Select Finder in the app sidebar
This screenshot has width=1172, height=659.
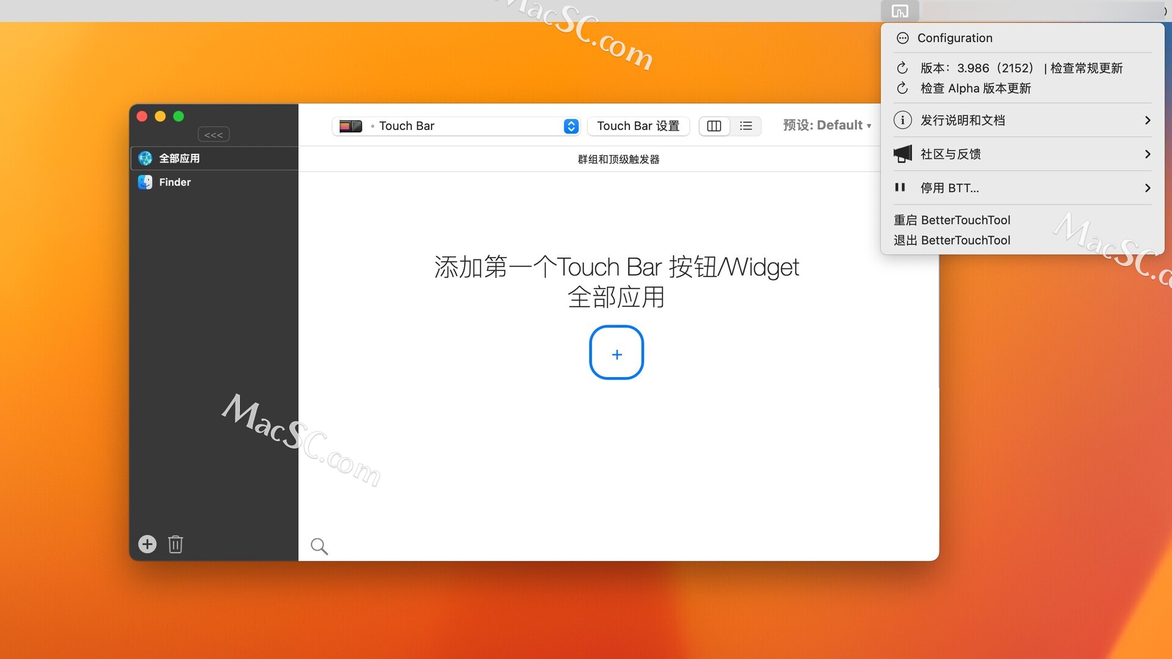tap(214, 182)
